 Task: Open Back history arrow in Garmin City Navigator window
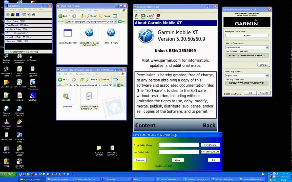[69, 80]
